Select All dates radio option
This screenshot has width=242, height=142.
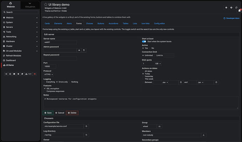pyautogui.click(x=143, y=71)
